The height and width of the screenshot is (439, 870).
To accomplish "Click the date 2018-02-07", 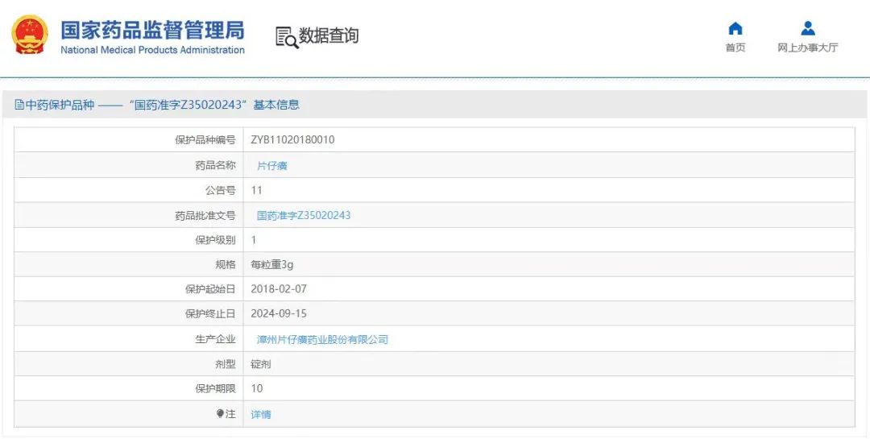I will [279, 289].
